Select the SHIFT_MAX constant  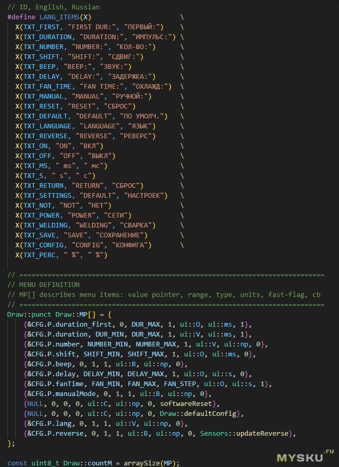tap(154, 354)
